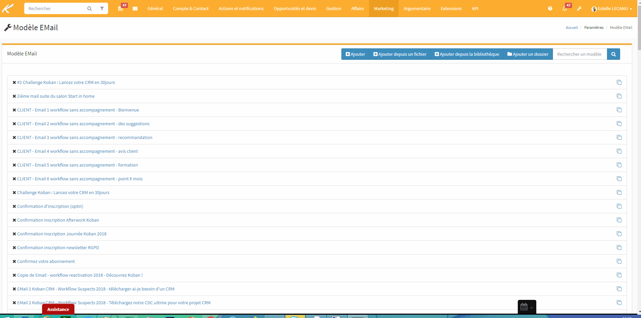Click the Ajouter button

pyautogui.click(x=355, y=54)
